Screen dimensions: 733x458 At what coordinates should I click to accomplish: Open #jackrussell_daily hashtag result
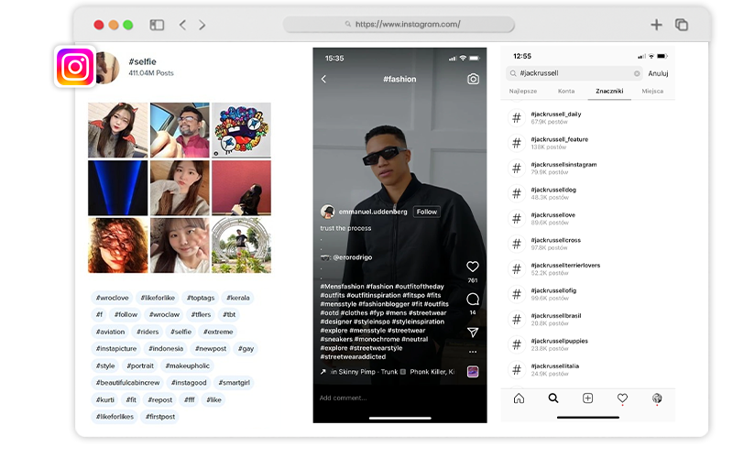pyautogui.click(x=588, y=118)
